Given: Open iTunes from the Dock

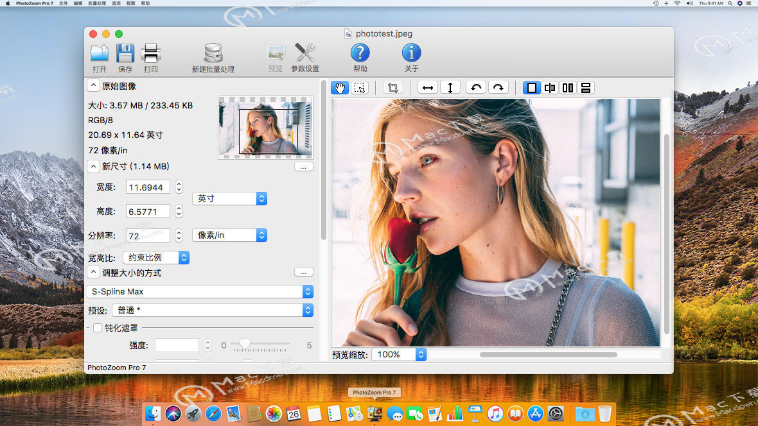Looking at the screenshot, I should coord(495,414).
